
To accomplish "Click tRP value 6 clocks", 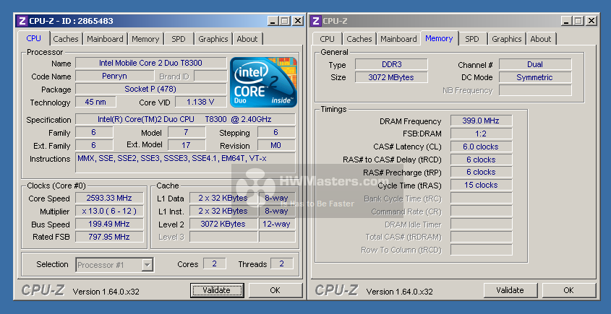I will coord(482,172).
